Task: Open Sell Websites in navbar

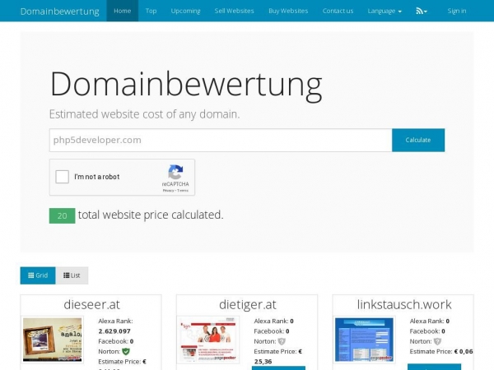Action: (234, 11)
